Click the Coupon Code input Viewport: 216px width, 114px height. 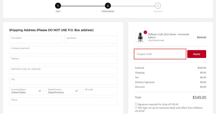tap(160, 54)
